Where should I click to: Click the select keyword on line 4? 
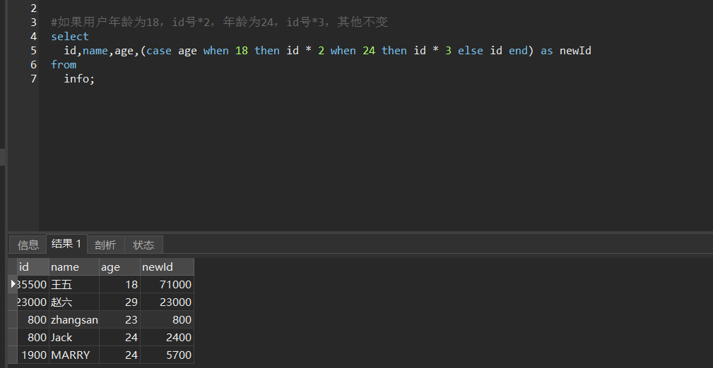click(x=70, y=36)
